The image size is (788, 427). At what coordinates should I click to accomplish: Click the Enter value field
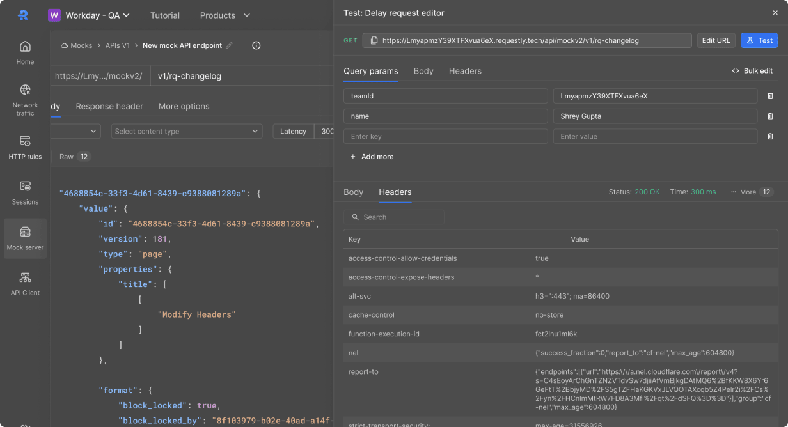coord(656,136)
